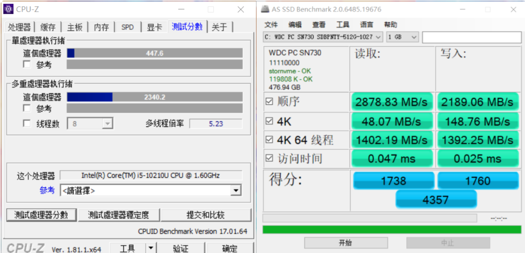Open the 文件 menu in AS SSD

[x=271, y=25]
